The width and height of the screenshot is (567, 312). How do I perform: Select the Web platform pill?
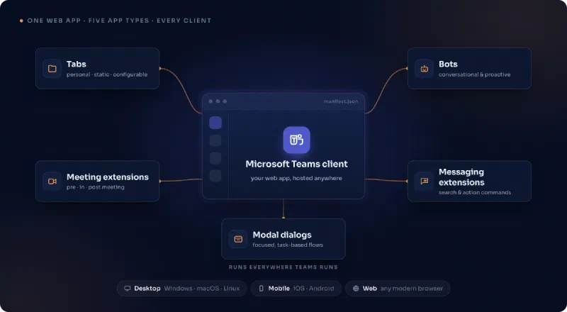tap(398, 289)
